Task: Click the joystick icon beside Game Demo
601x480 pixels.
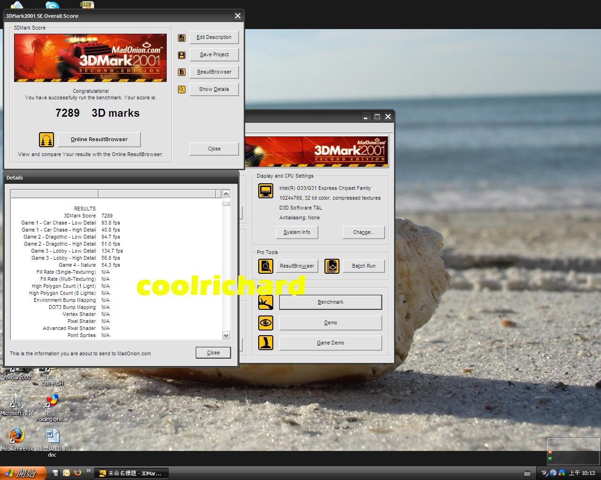Action: click(266, 343)
